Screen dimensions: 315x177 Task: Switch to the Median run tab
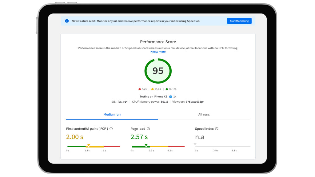[112, 115]
